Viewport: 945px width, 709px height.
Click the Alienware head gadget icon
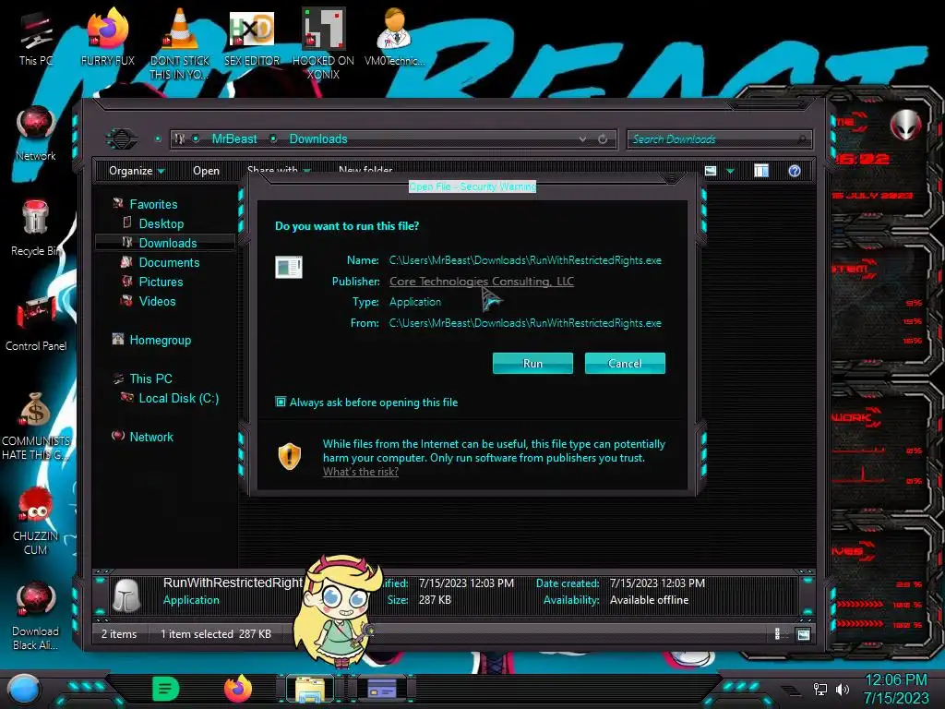click(906, 125)
